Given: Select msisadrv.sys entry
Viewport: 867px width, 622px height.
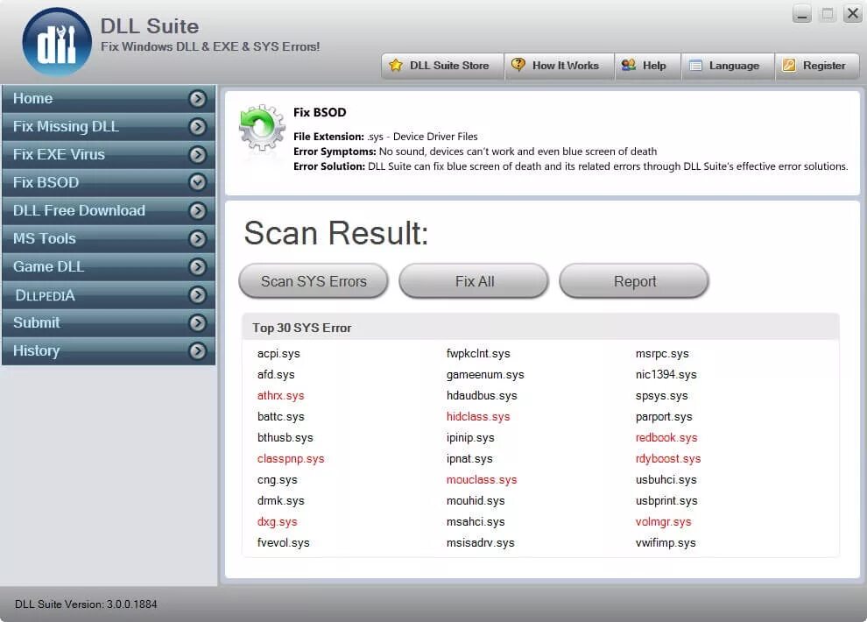Looking at the screenshot, I should tap(481, 543).
